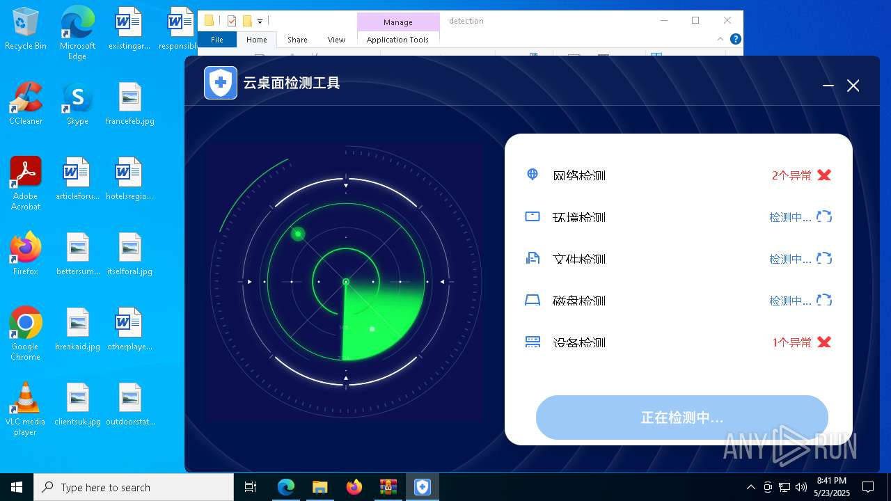Open the volume control in system tray
The width and height of the screenshot is (891, 501).
801,487
